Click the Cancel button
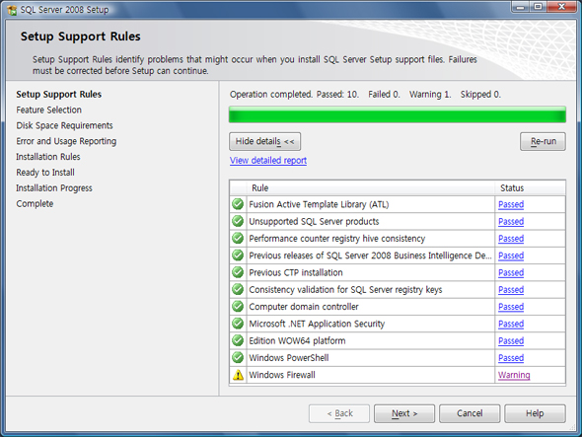This screenshot has height=437, width=582. (x=470, y=413)
